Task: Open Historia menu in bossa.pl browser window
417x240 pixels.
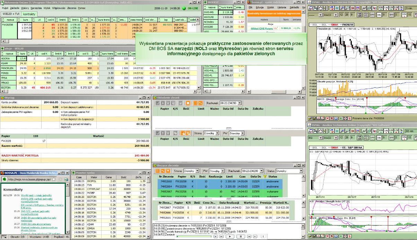Action: coord(282,7)
